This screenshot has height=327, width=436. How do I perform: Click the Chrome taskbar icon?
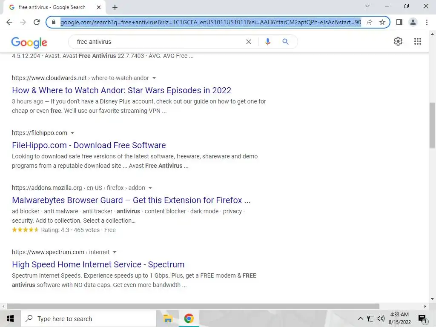pyautogui.click(x=189, y=318)
